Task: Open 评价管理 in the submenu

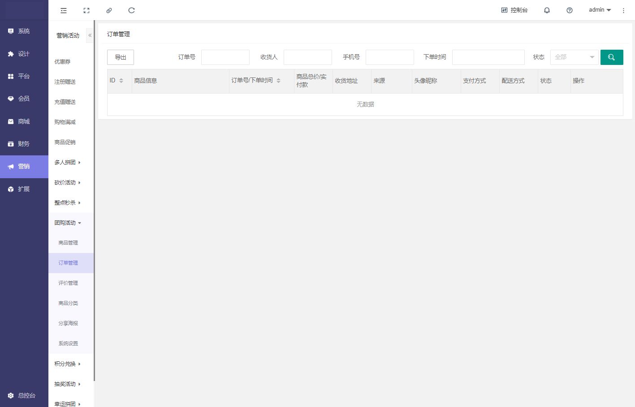Action: [68, 283]
